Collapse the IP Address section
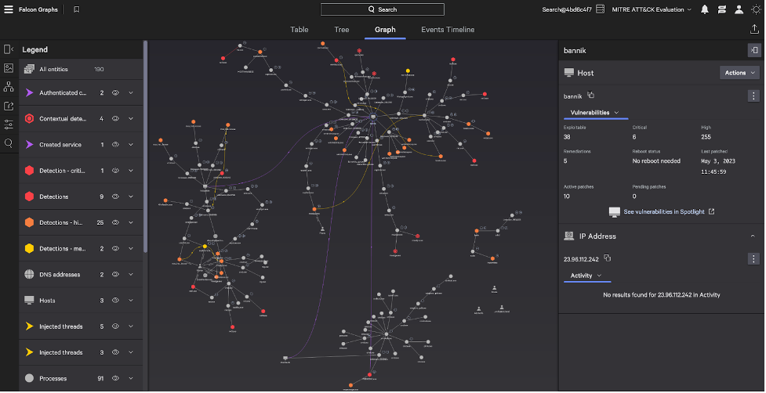The image size is (766, 393). [x=753, y=236]
